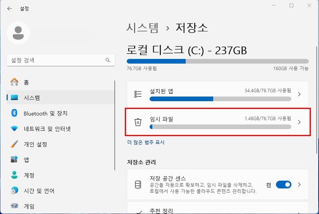Click the Bluetooth icon
The width and height of the screenshot is (319, 214).
pos(14,113)
